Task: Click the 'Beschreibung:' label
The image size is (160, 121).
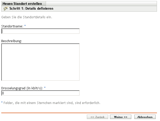Action: (x=12, y=41)
